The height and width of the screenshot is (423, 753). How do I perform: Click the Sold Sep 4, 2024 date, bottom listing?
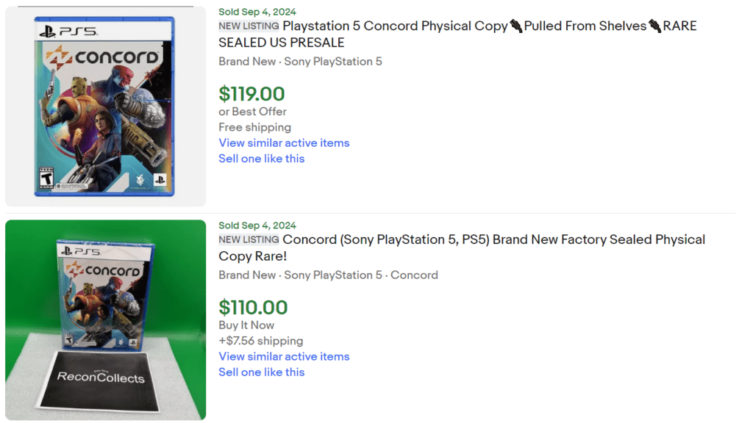pos(257,225)
